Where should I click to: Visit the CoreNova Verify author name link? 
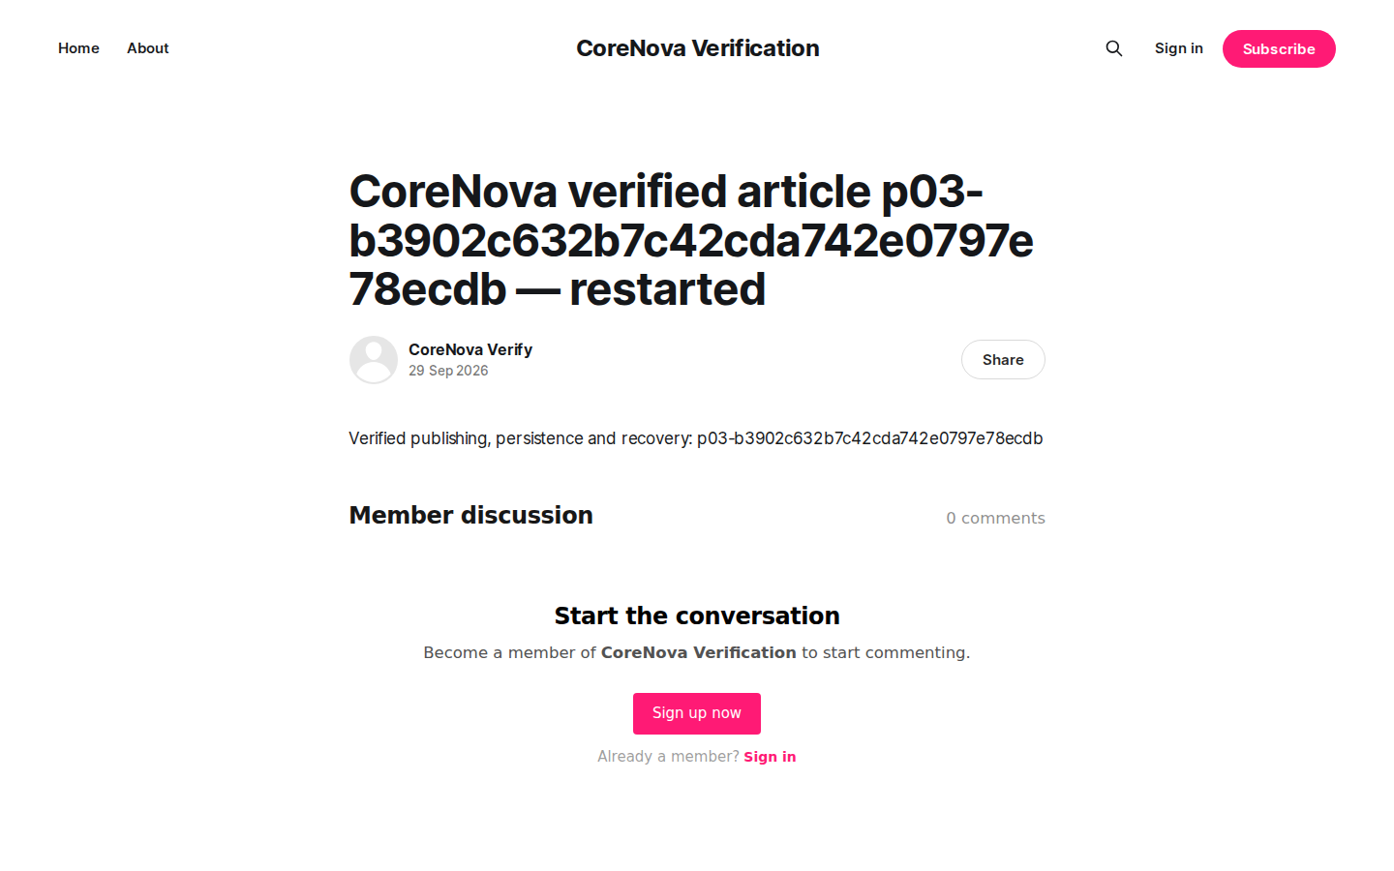tap(470, 349)
